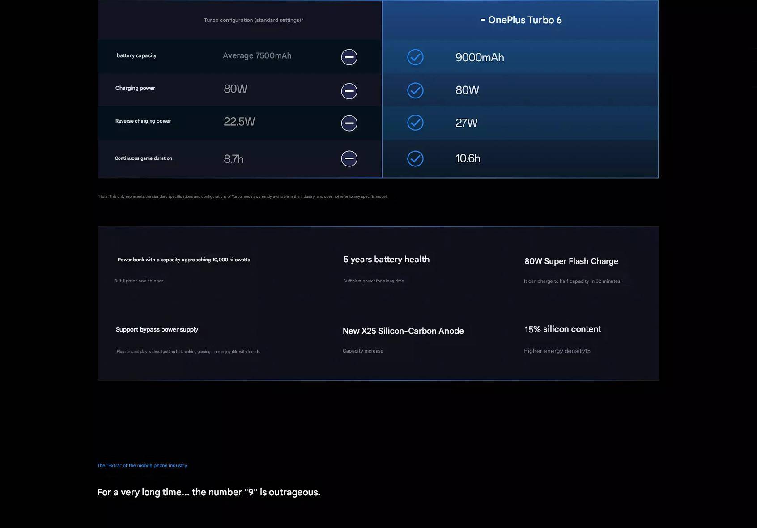The image size is (757, 528).
Task: Open the blue "Extra" of mobile phone industry link
Action: (142, 465)
